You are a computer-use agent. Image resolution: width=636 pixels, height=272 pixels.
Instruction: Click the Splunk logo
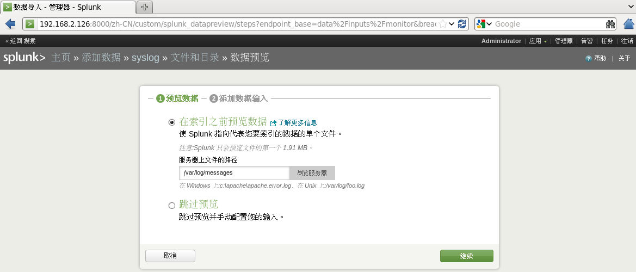coord(24,58)
